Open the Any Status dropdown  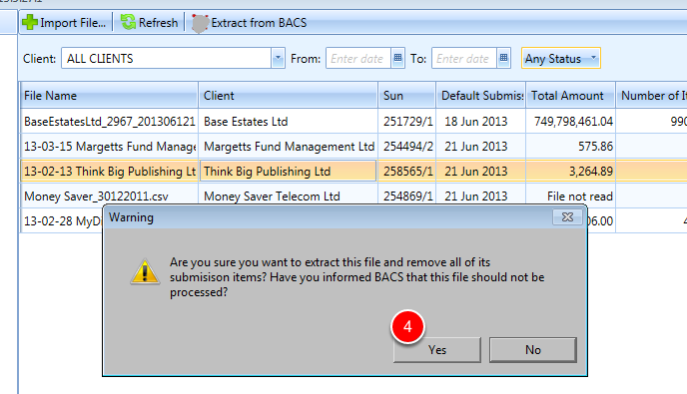(561, 58)
